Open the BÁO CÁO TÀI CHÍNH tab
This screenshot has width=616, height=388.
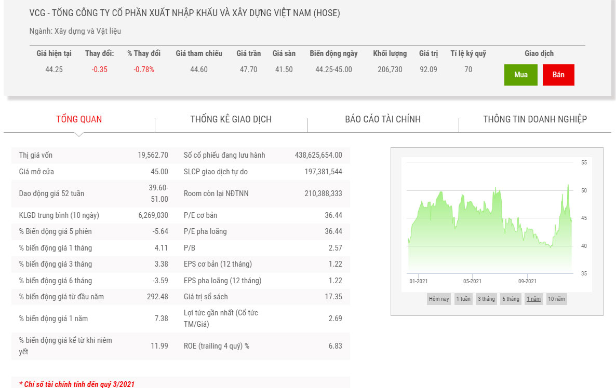click(x=383, y=119)
